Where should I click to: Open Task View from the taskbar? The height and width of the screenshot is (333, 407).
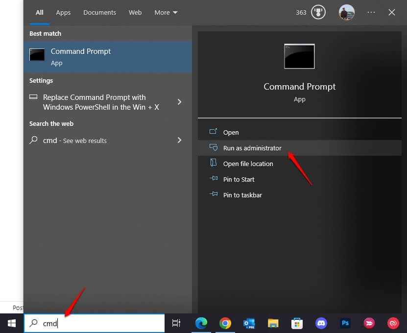176,323
